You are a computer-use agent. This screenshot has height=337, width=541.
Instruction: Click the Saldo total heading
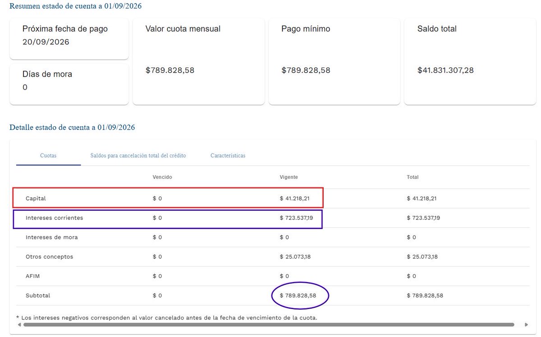[437, 29]
